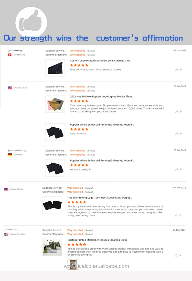Like the 'second time ordering' suede review

point(177,215)
